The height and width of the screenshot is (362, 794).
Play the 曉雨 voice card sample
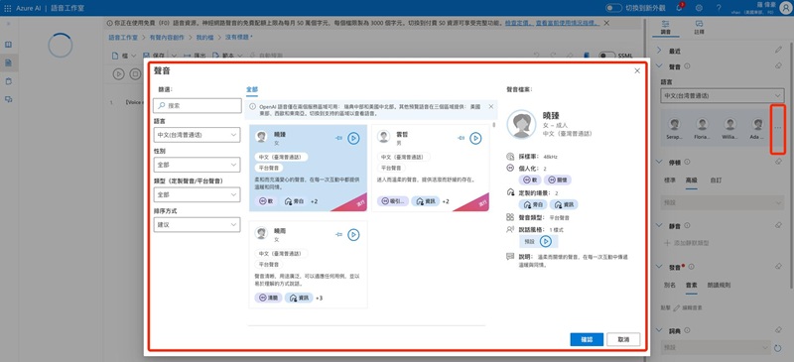click(353, 234)
